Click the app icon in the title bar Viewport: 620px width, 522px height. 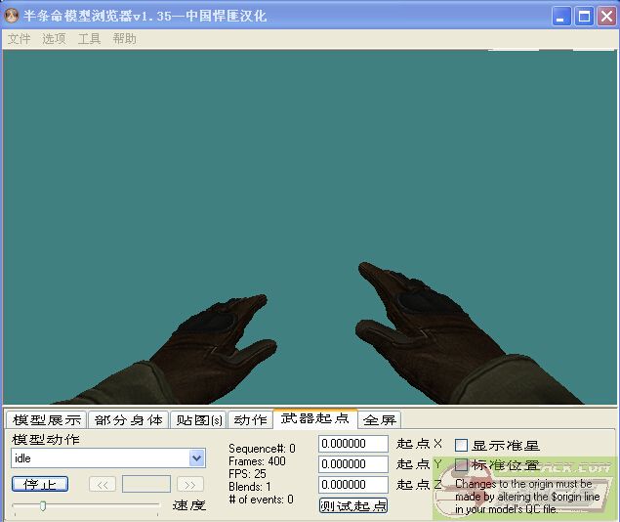(x=13, y=16)
